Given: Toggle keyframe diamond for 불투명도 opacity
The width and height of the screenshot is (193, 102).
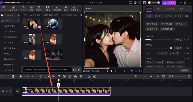Looking at the screenshot, I should 187,48.
